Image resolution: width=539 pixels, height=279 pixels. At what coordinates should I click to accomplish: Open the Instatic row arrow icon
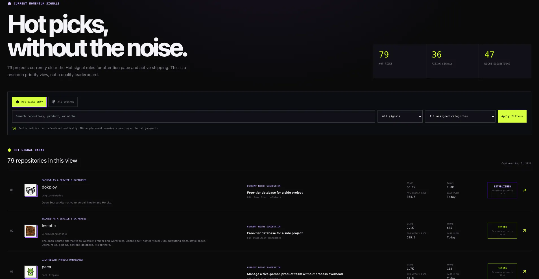524,231
